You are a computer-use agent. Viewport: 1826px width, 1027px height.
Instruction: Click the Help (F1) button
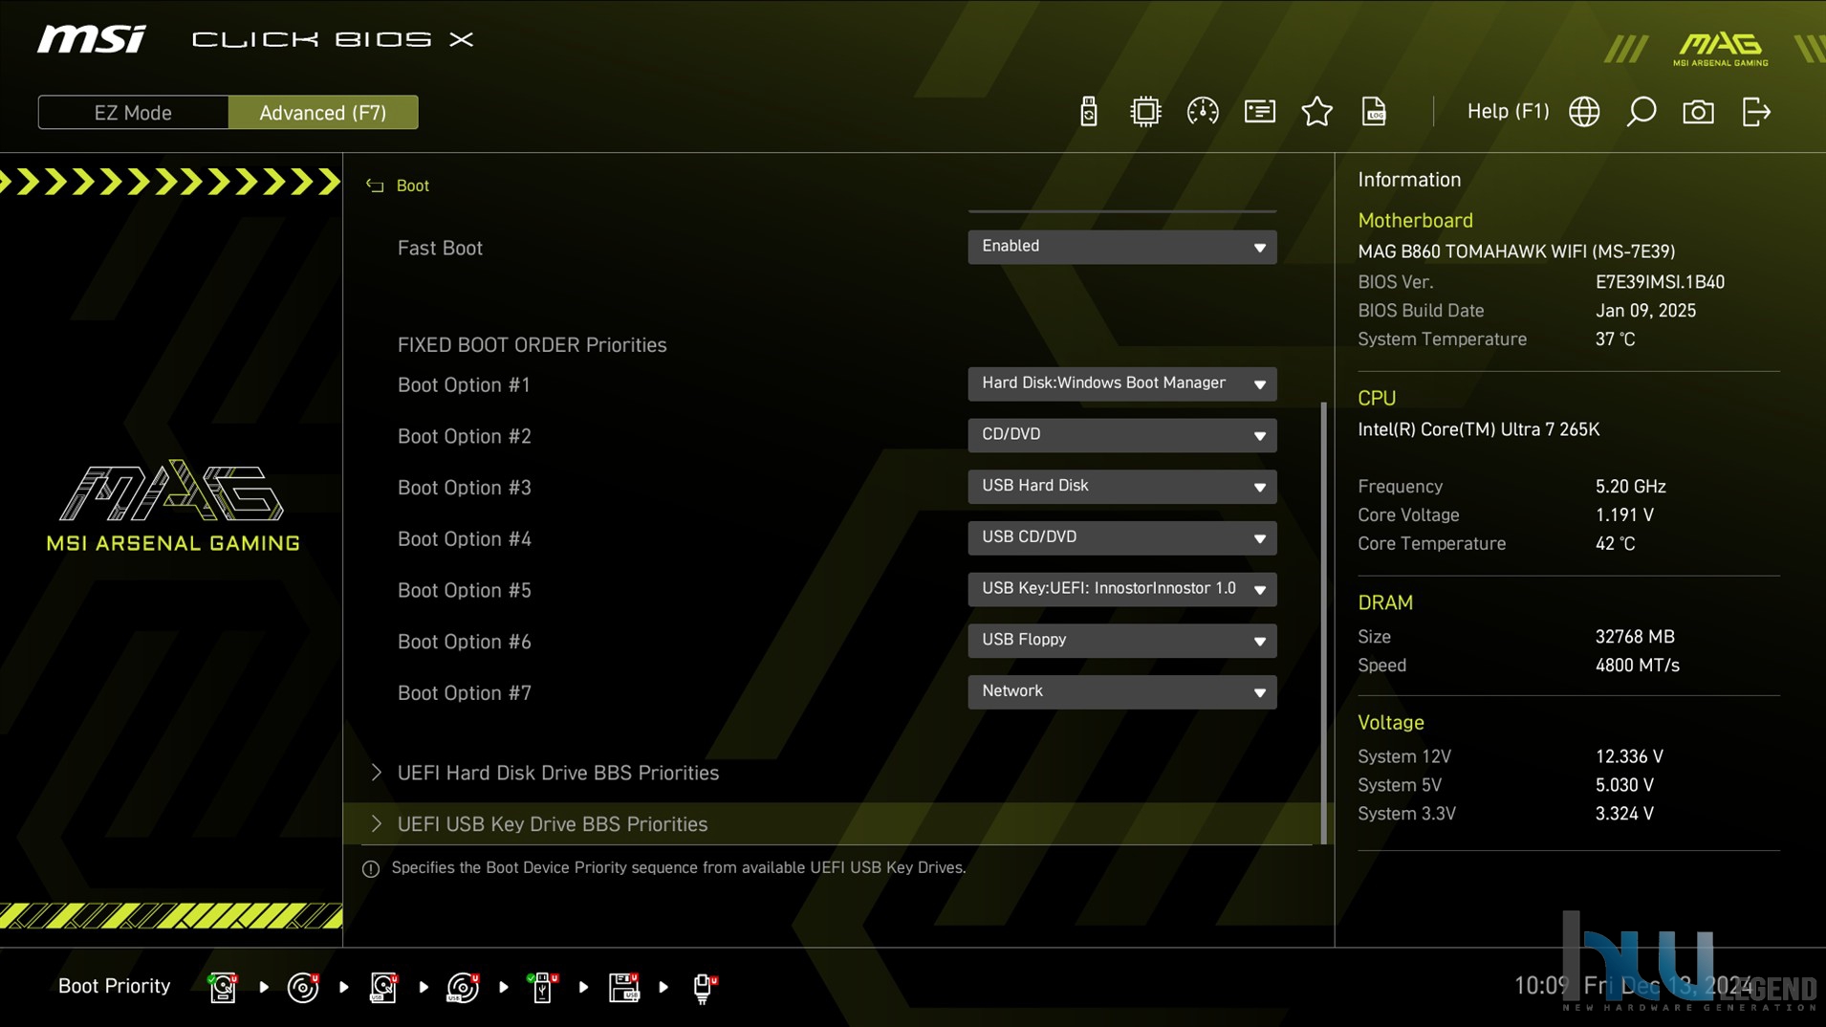pos(1508,112)
